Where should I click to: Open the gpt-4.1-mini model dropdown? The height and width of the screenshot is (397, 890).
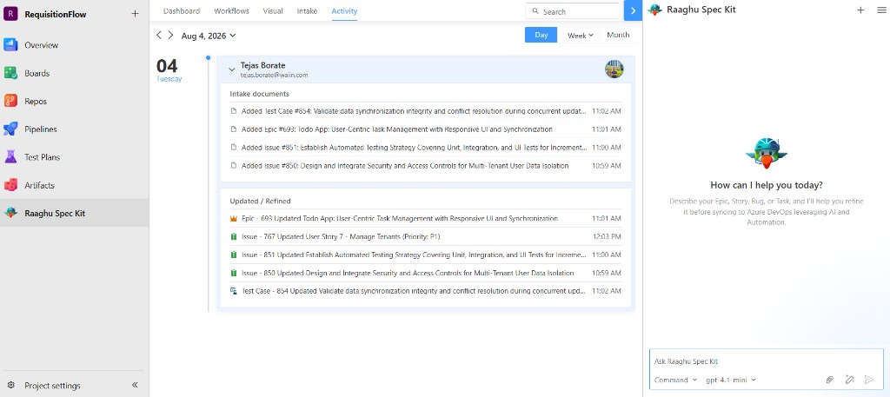click(731, 380)
